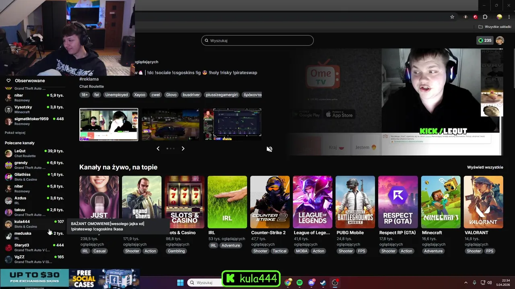
Task: Select third featured stream thumbnail
Action: tap(233, 124)
